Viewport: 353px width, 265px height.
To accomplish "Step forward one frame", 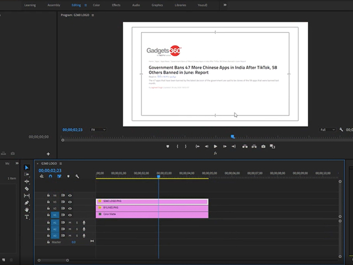I will (x=224, y=146).
